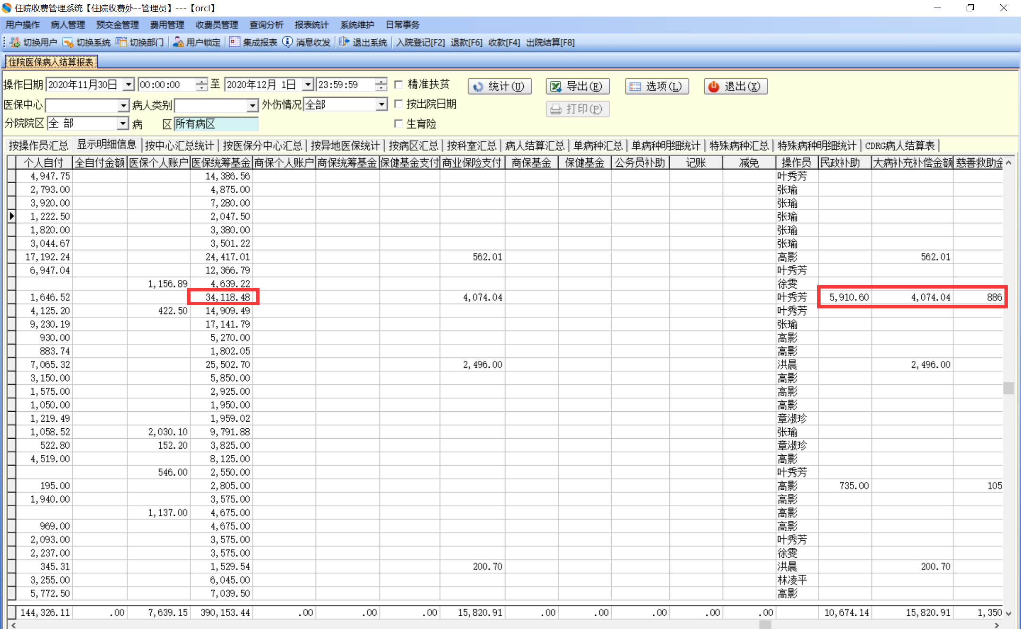Click the 切换系统 switch system icon

[68, 42]
